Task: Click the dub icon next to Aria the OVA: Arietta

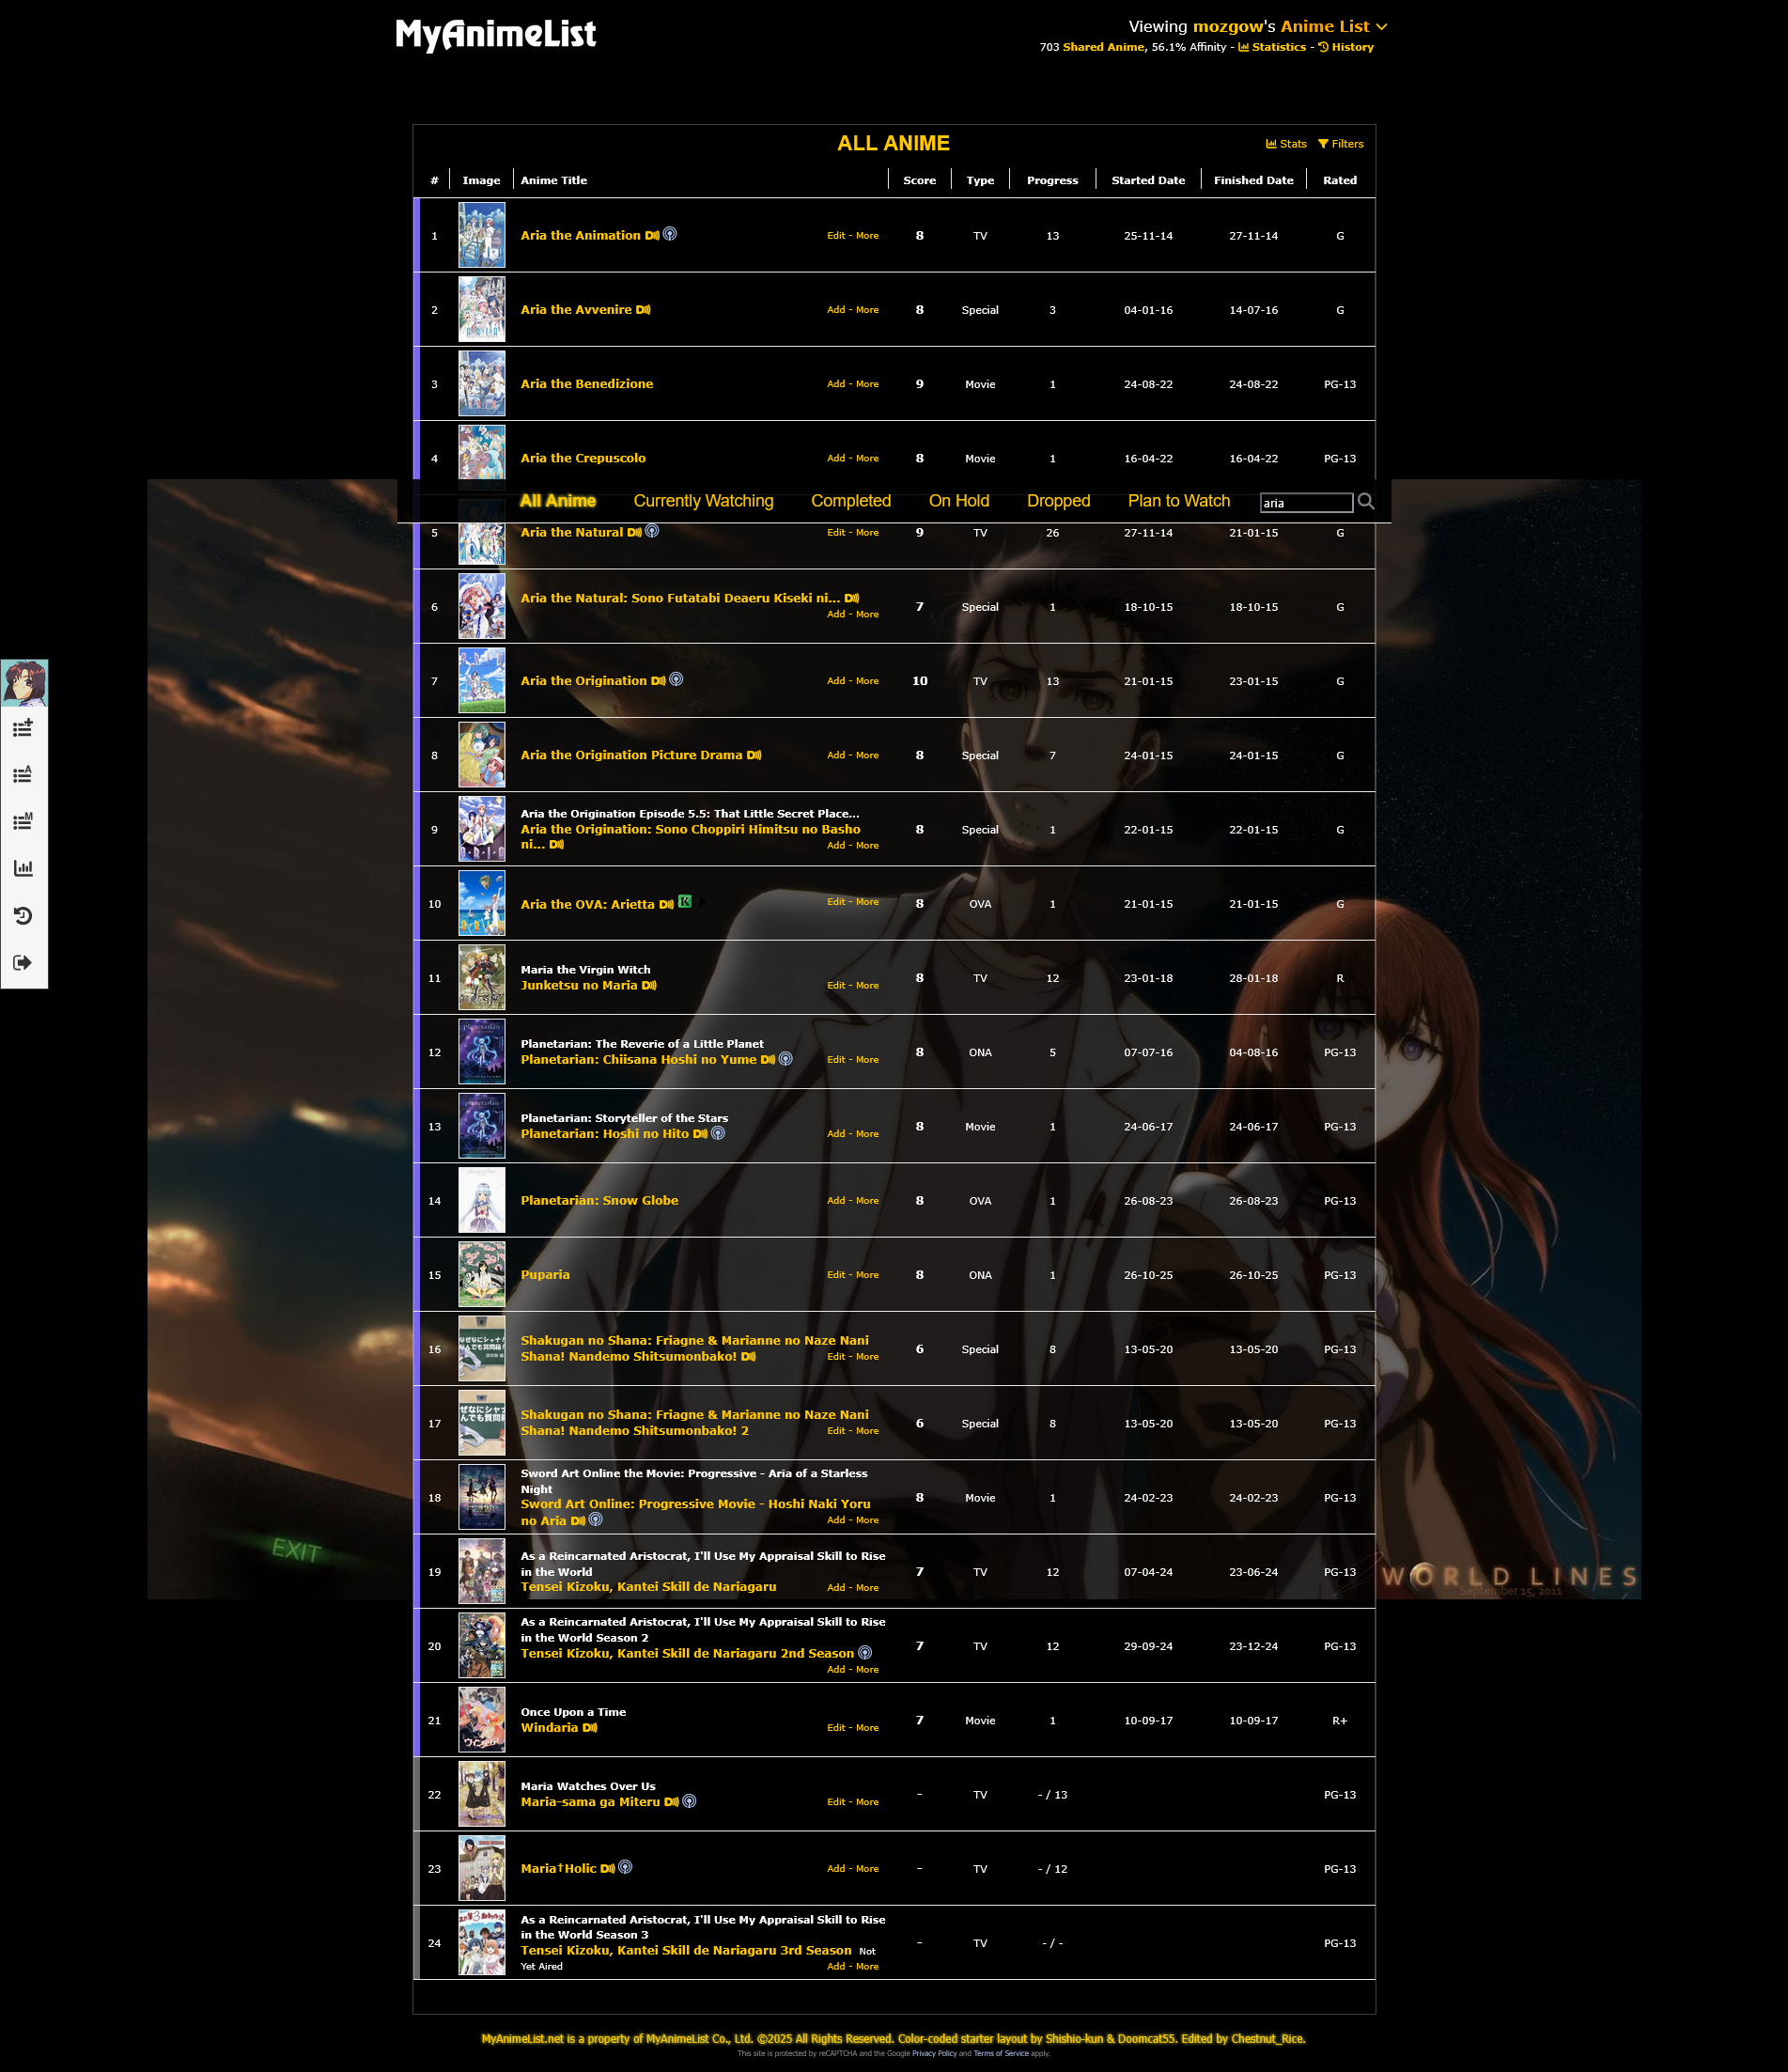Action: tap(666, 905)
